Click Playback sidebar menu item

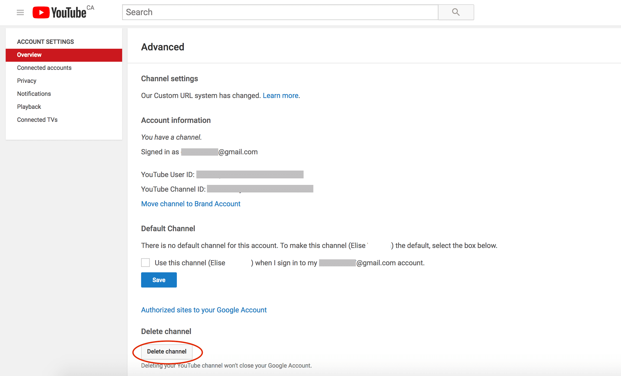pos(29,106)
